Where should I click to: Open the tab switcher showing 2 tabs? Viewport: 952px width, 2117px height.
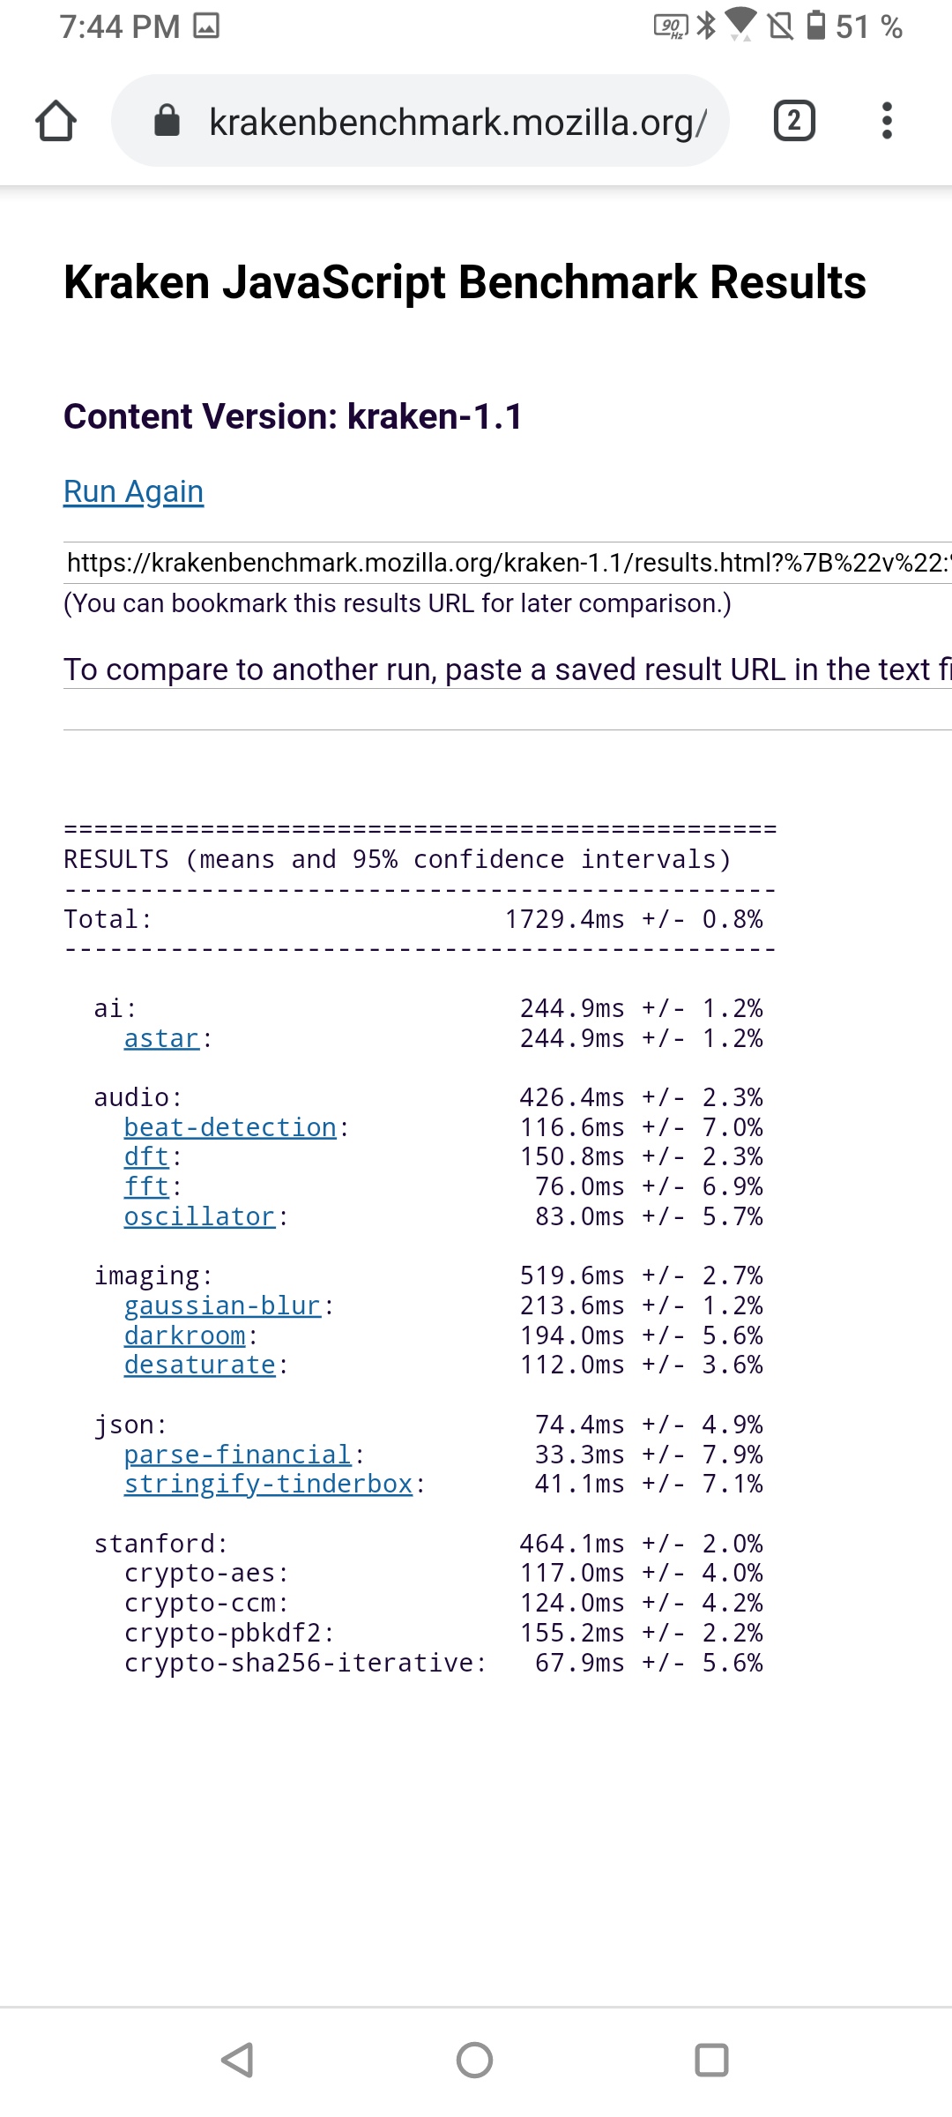point(793,121)
